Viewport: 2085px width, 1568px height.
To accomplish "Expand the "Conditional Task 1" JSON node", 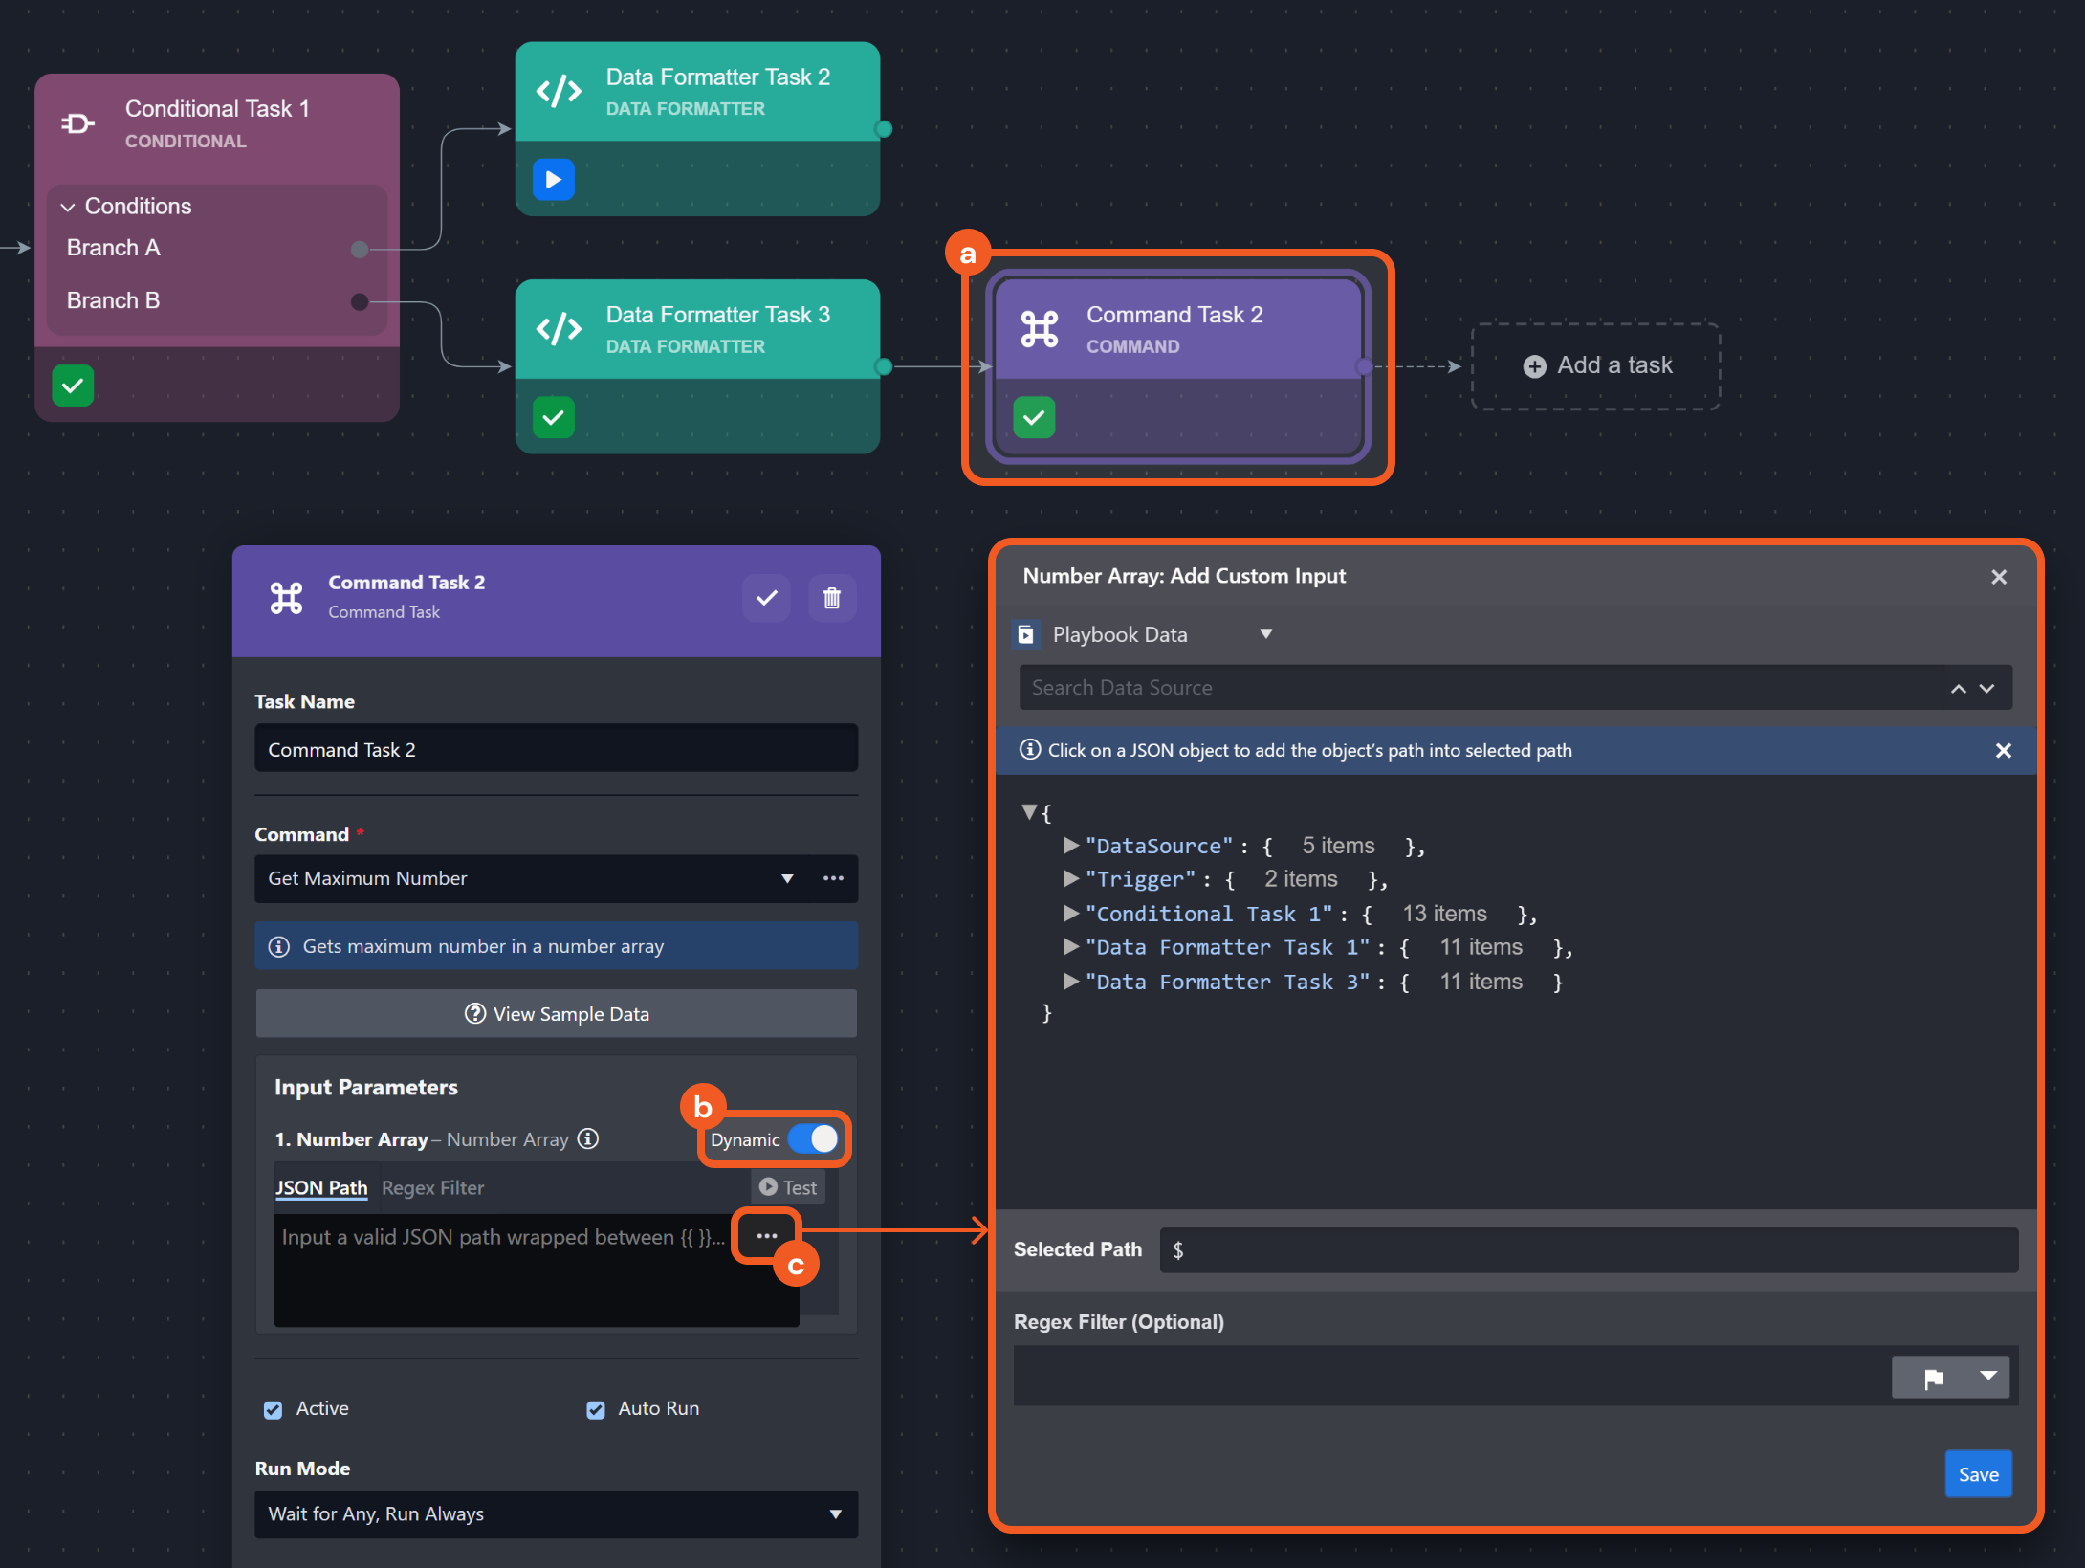I will click(1071, 914).
